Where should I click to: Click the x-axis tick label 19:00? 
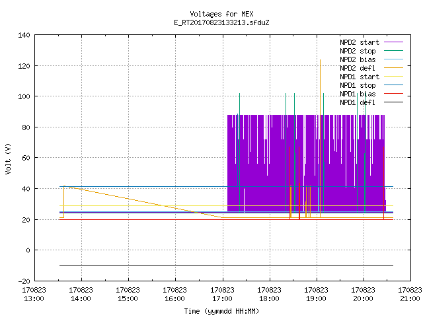pyautogui.click(x=316, y=299)
